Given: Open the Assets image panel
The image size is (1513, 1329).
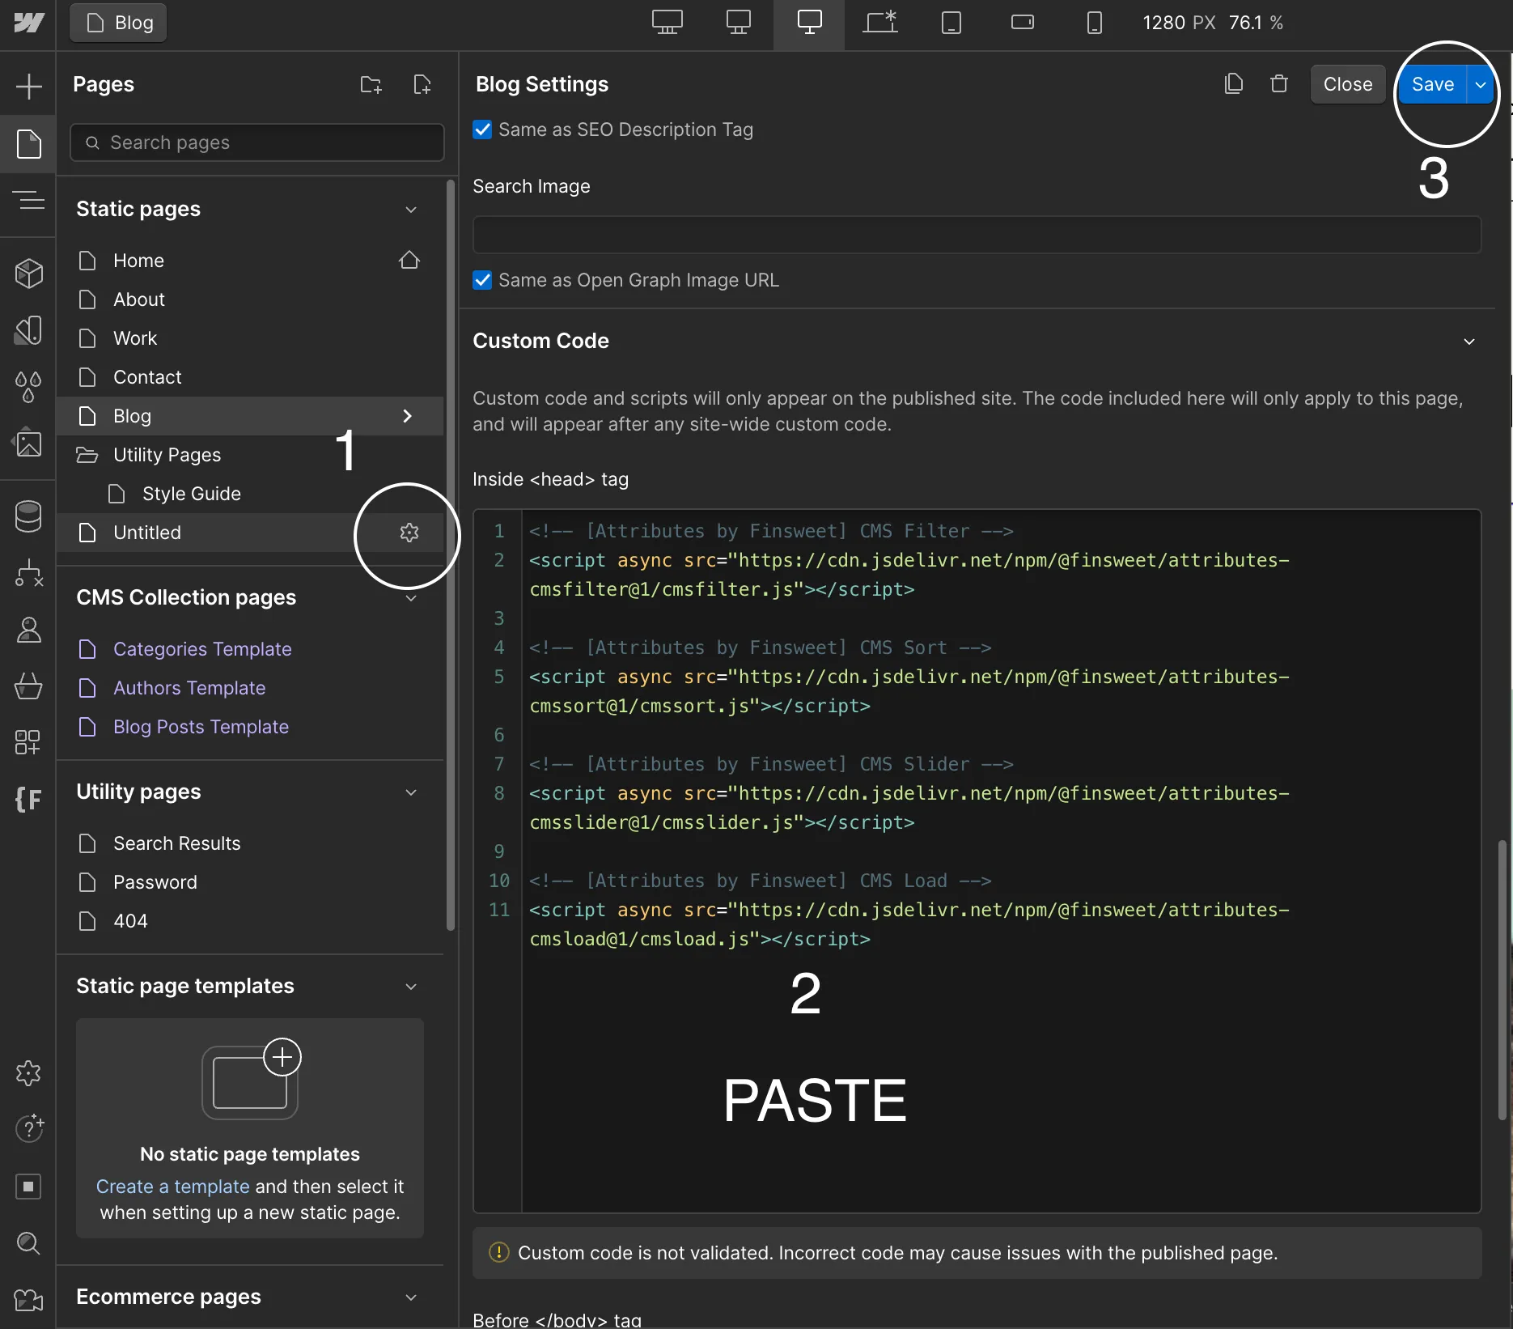Looking at the screenshot, I should [x=28, y=444].
